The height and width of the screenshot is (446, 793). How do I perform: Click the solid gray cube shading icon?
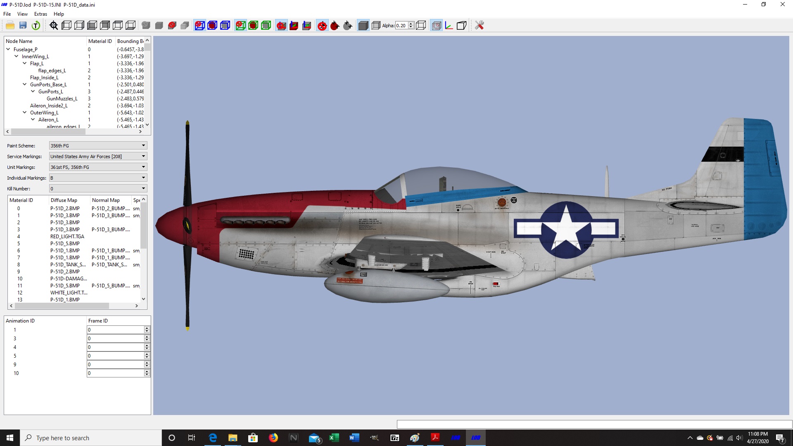[363, 26]
